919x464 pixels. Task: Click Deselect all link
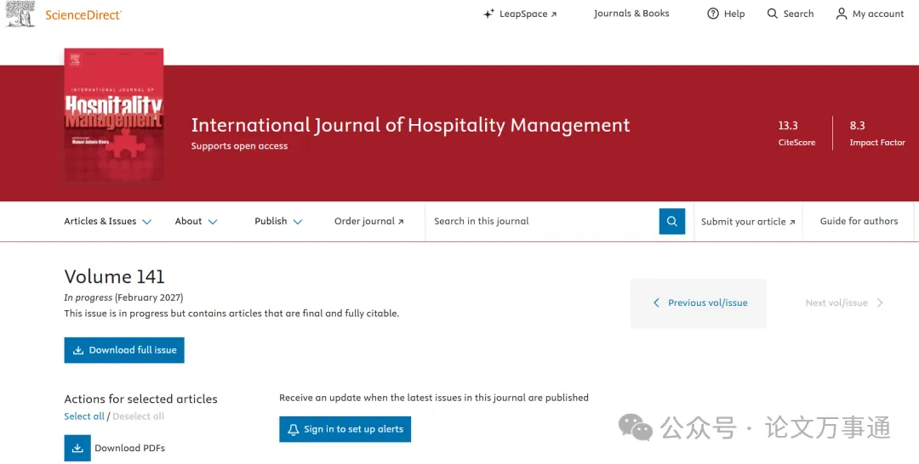coord(139,416)
